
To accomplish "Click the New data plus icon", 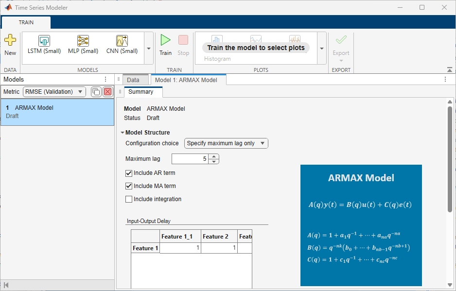I will point(10,40).
